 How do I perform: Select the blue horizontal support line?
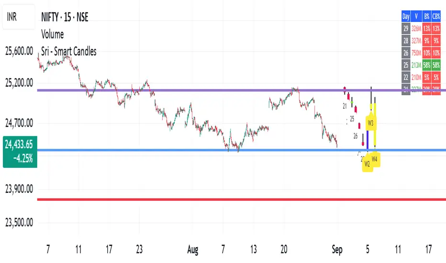pyautogui.click(x=191, y=150)
